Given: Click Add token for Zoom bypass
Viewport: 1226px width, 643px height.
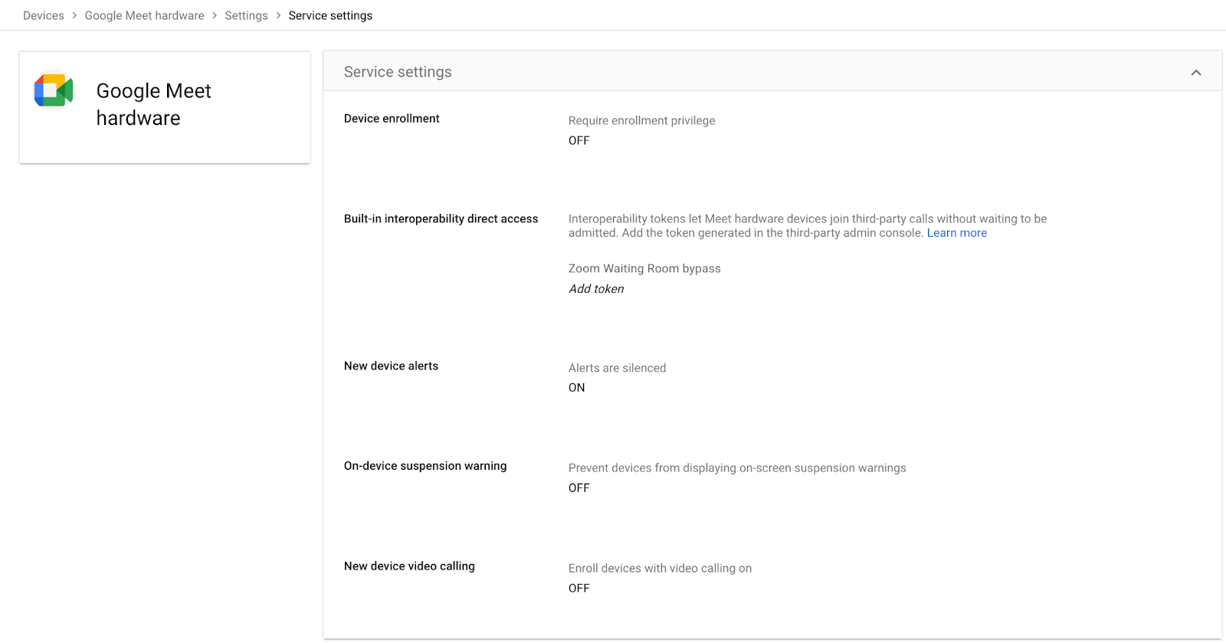Looking at the screenshot, I should (596, 289).
